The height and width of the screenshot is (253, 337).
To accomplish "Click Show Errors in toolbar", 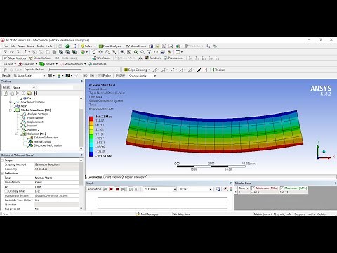I will [136, 46].
